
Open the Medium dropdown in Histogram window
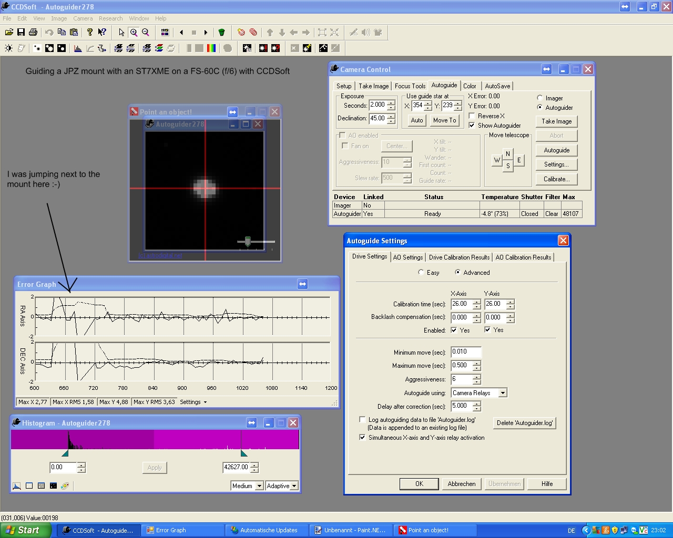(259, 486)
